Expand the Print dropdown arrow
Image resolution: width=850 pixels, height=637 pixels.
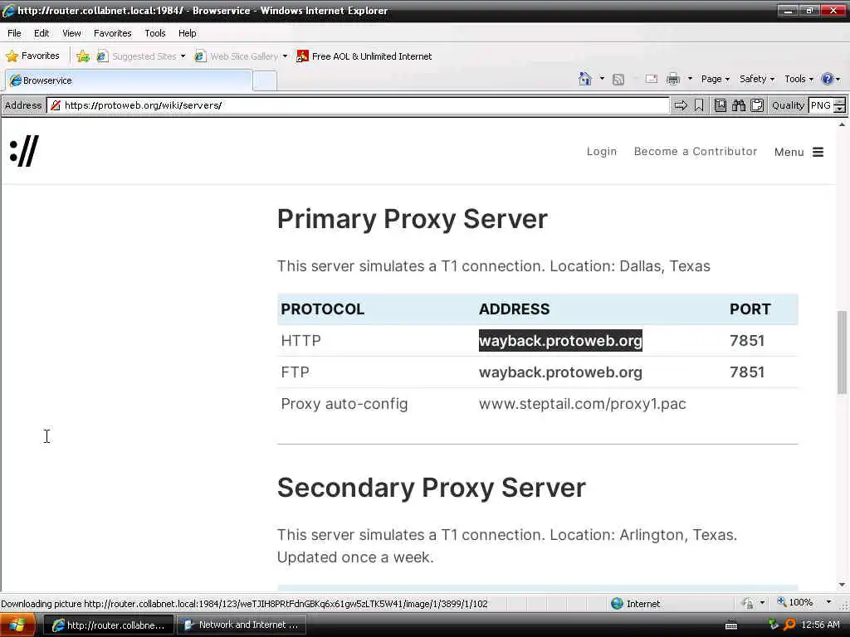pyautogui.click(x=690, y=79)
